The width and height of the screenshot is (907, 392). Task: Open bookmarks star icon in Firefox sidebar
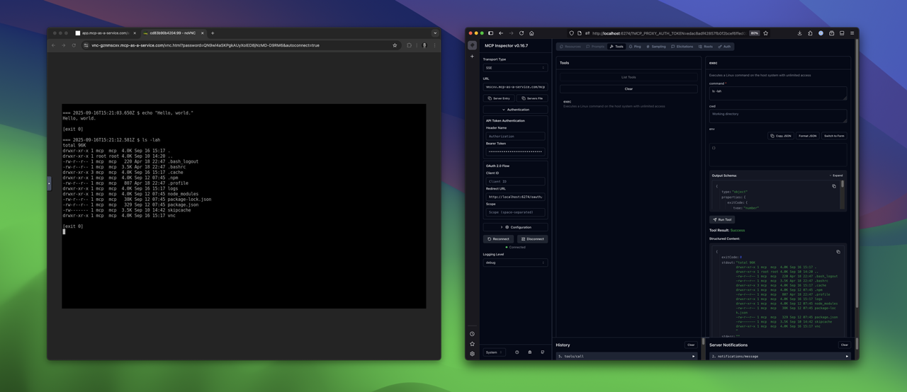click(472, 344)
